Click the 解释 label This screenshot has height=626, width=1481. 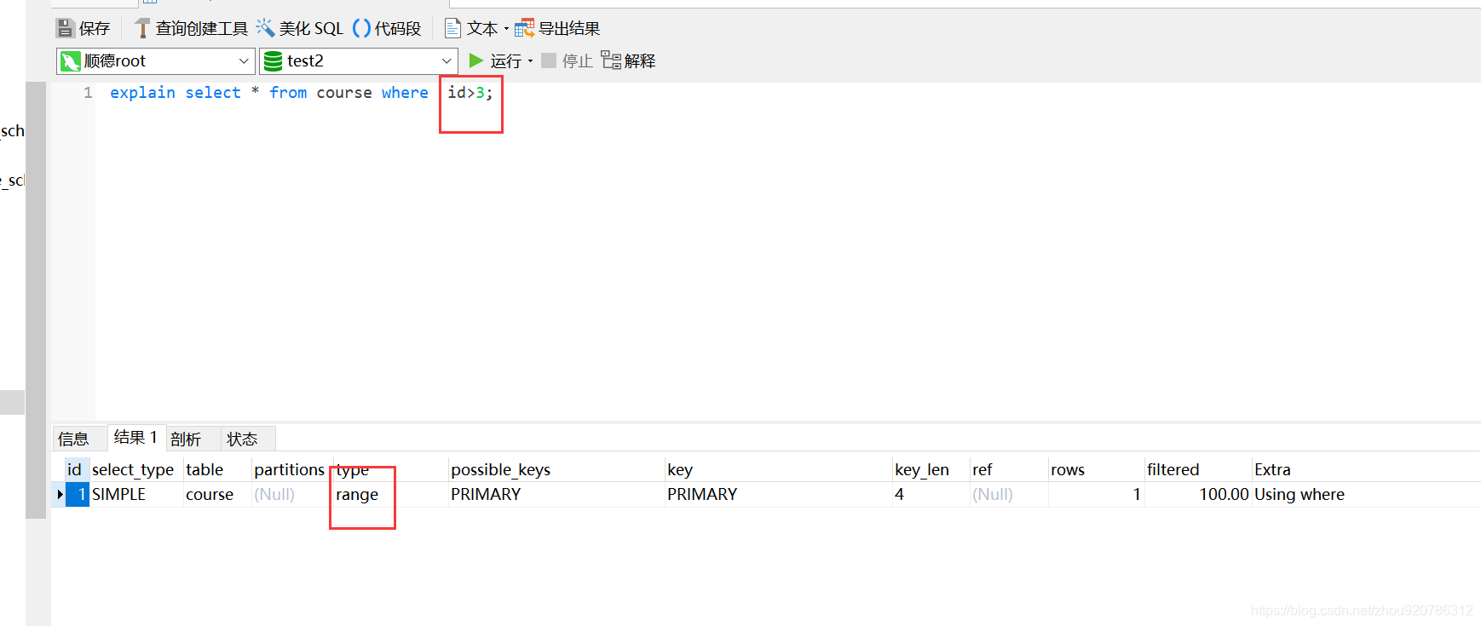tap(640, 61)
